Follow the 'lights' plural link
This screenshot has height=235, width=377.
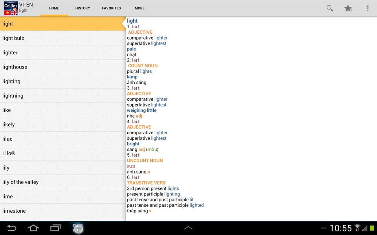(x=146, y=71)
